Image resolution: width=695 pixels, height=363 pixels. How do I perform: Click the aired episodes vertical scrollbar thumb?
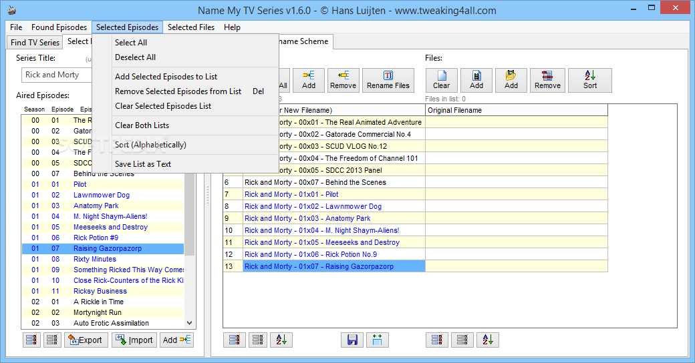[x=190, y=215]
